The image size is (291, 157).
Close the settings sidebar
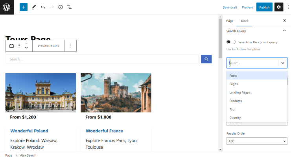[284, 20]
